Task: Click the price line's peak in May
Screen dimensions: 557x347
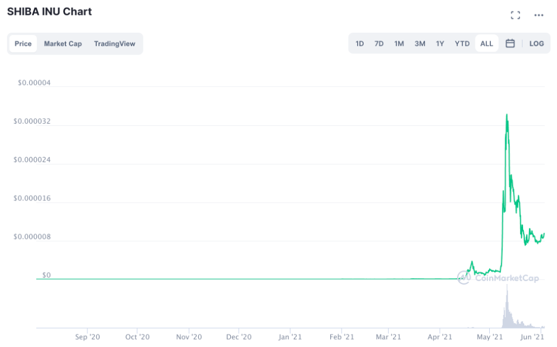Action: point(507,115)
